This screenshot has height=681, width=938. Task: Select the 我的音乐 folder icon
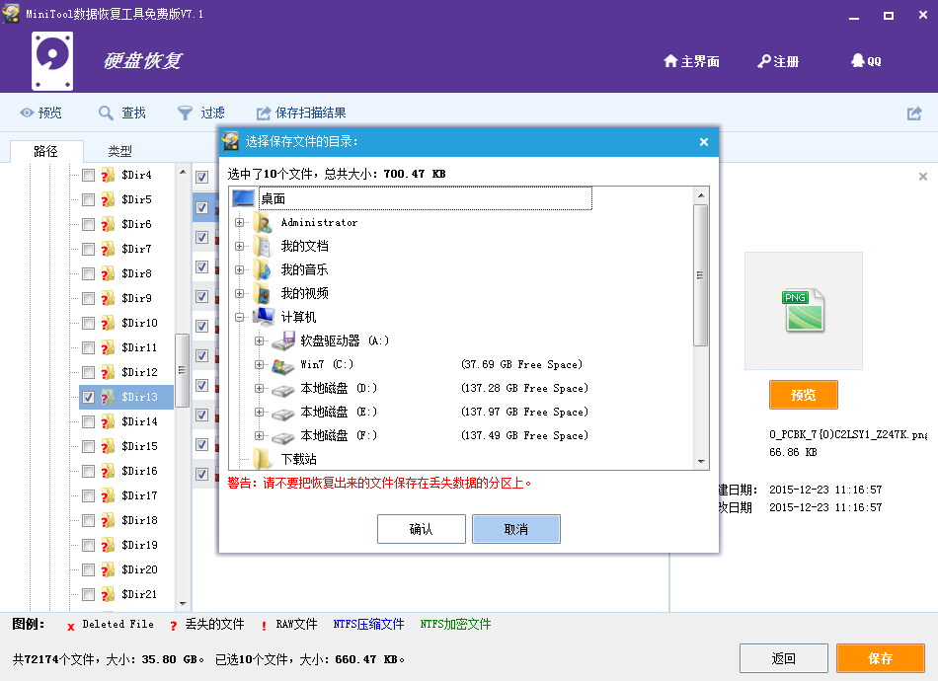pos(263,269)
